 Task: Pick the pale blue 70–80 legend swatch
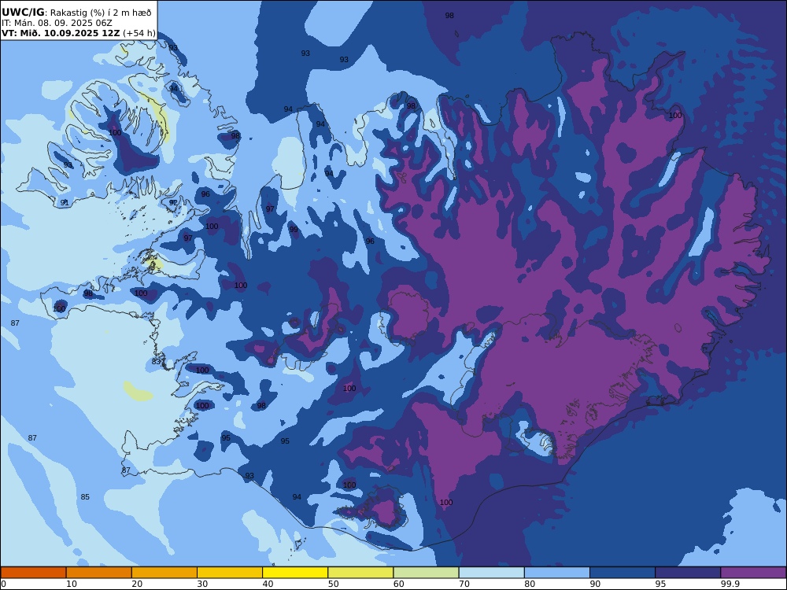point(491,573)
